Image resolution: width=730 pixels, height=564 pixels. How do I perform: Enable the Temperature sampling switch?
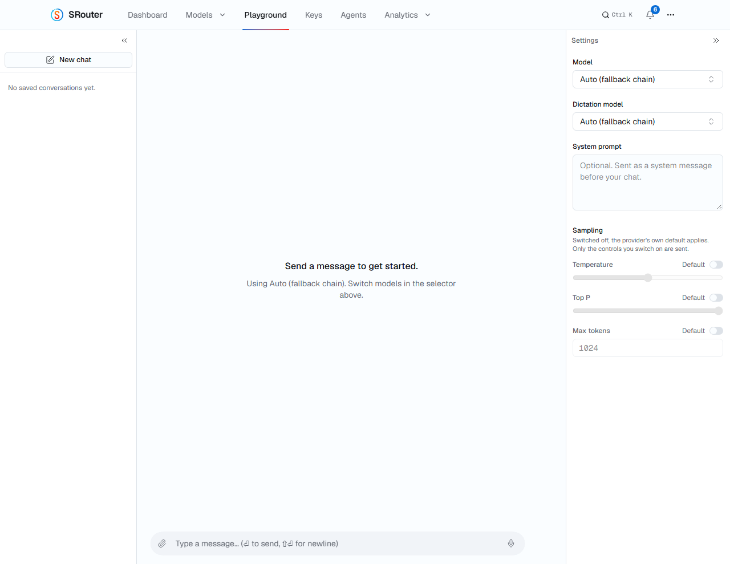[x=716, y=265]
